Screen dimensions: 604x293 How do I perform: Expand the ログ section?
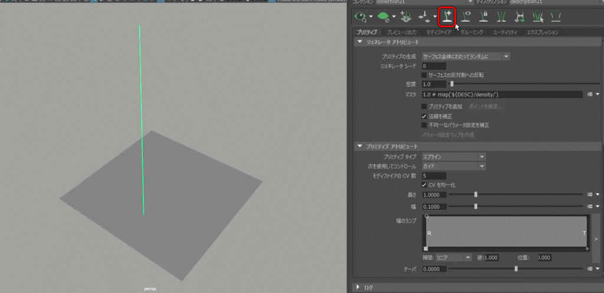click(x=359, y=287)
